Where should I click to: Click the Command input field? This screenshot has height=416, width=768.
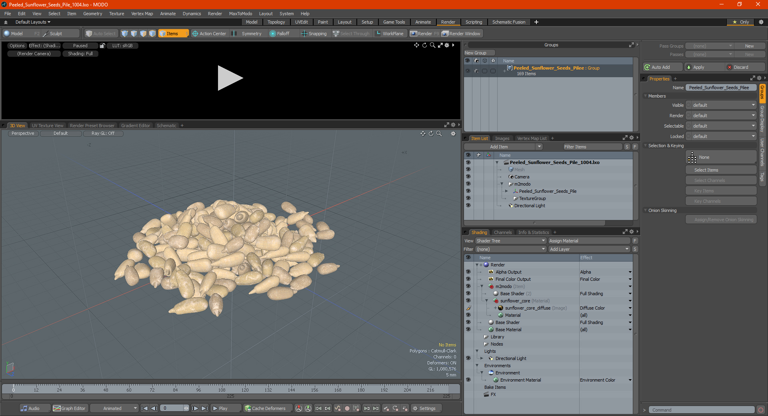point(701,410)
